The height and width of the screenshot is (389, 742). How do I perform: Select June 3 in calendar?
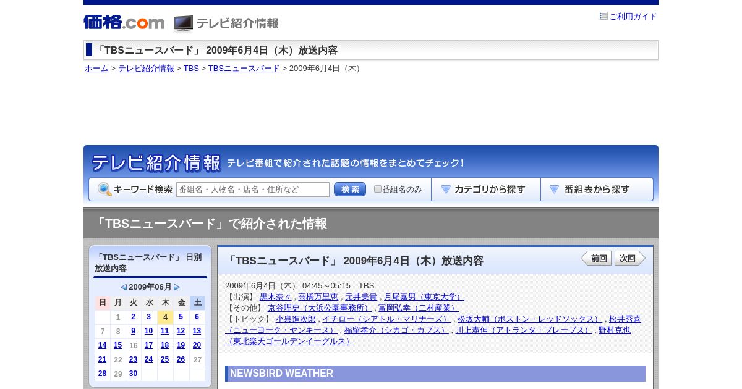[x=148, y=317]
